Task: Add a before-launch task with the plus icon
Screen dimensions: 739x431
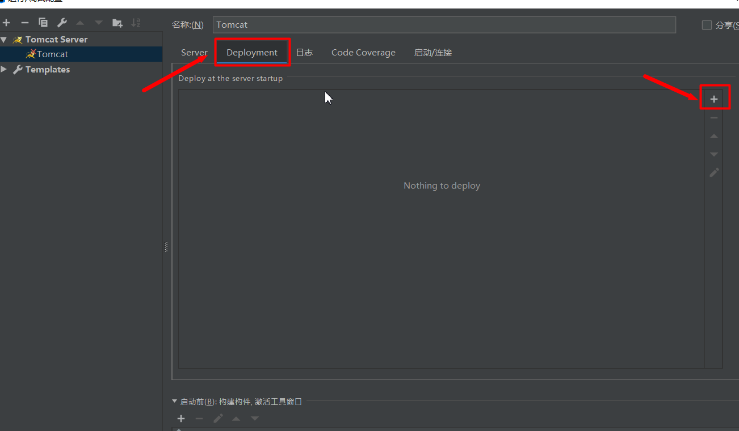Action: pyautogui.click(x=180, y=418)
